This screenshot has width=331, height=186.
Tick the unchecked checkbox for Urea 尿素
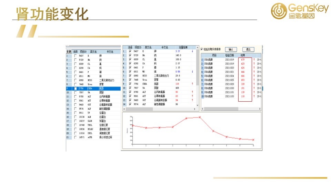pyautogui.click(x=76, y=84)
